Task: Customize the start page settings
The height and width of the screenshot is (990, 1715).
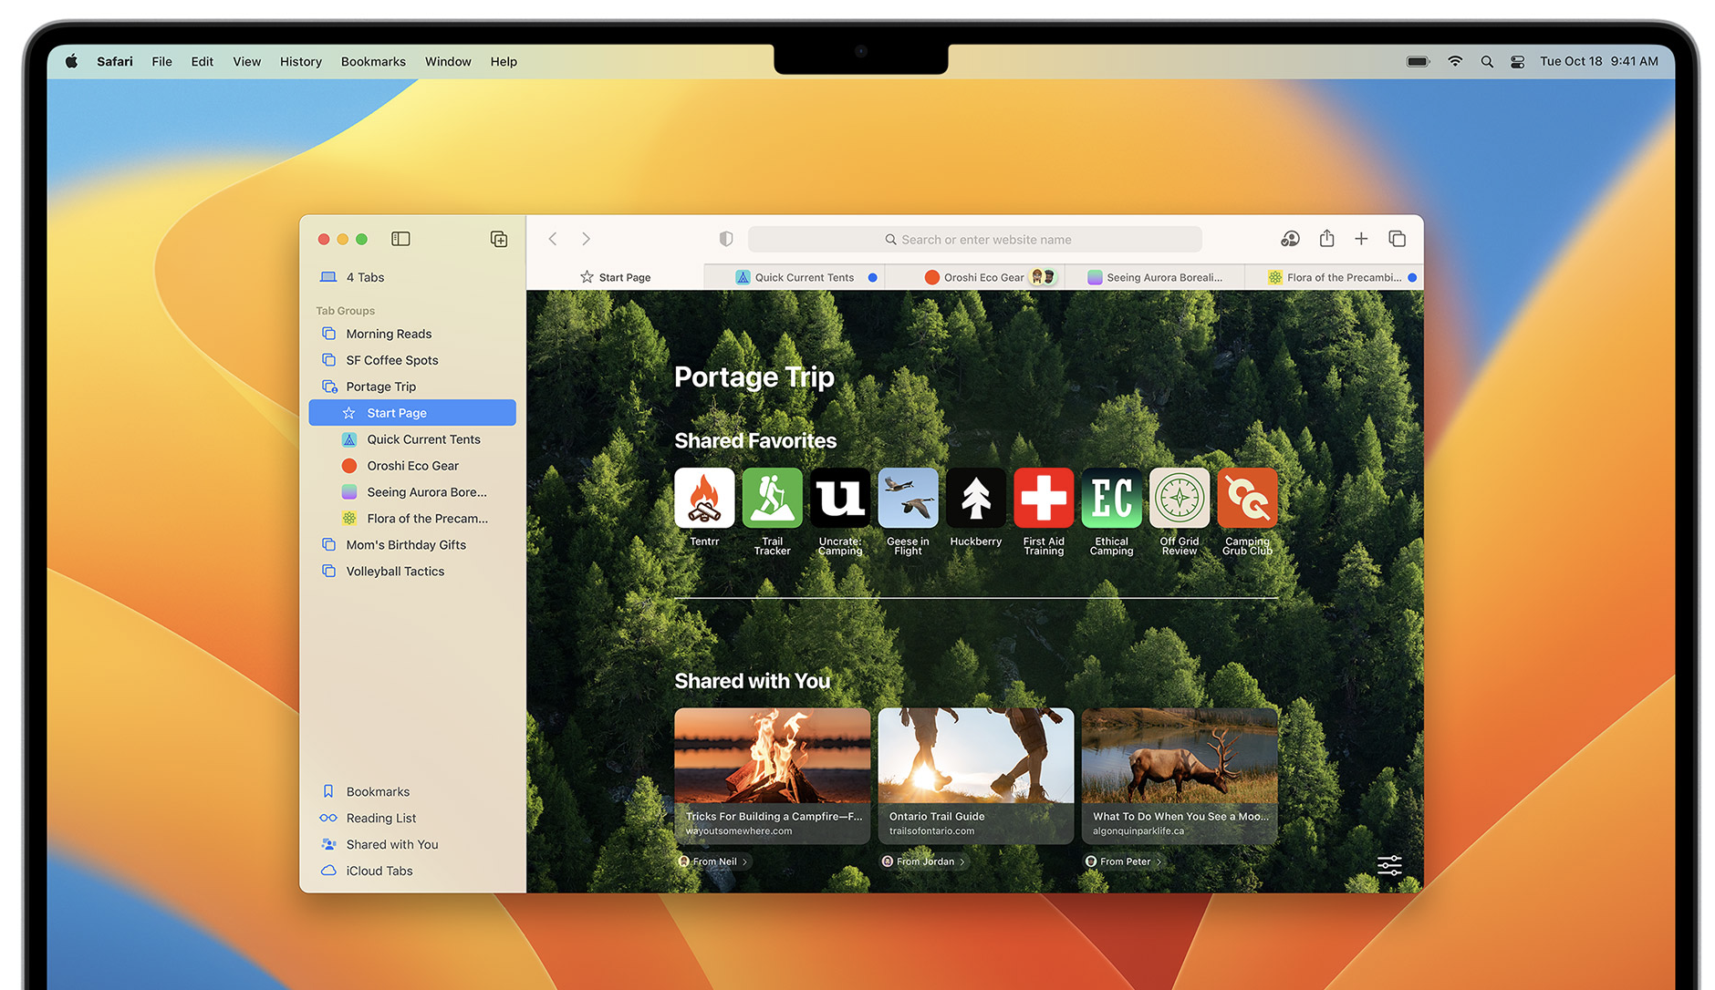Action: [x=1389, y=864]
